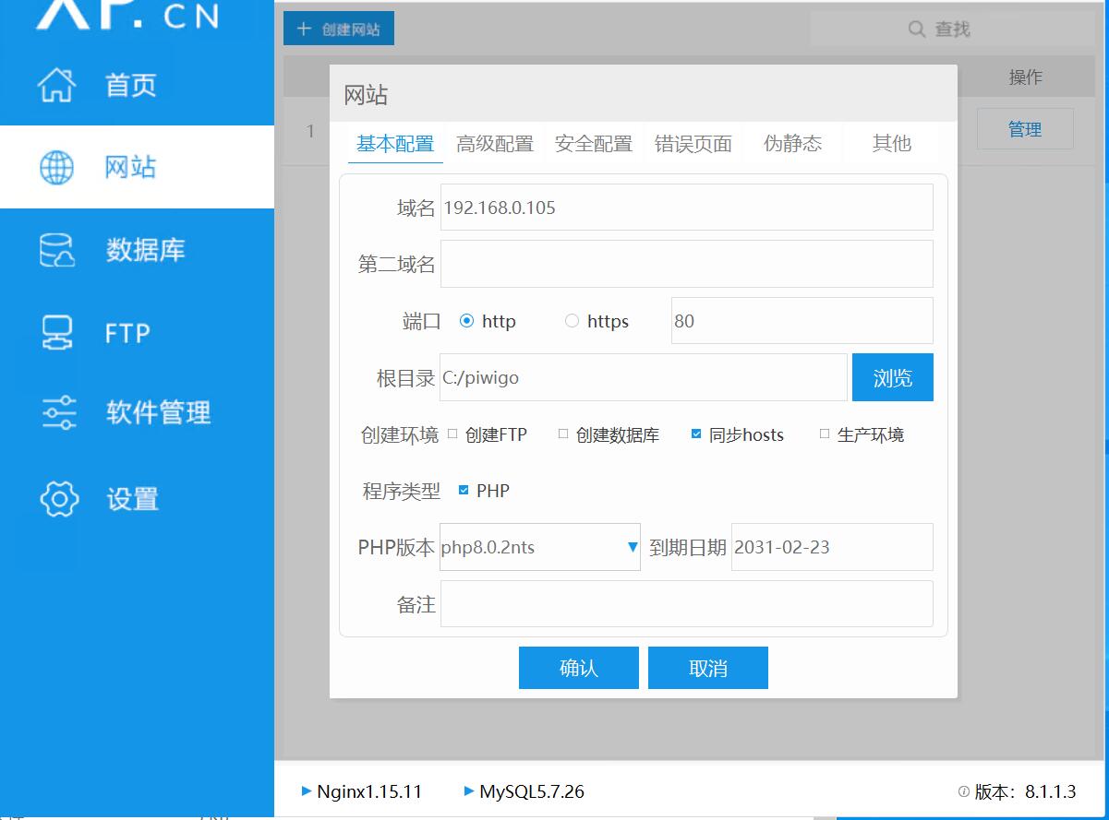The width and height of the screenshot is (1109, 820).
Task: Click the globe website icon
Action: pyautogui.click(x=57, y=168)
